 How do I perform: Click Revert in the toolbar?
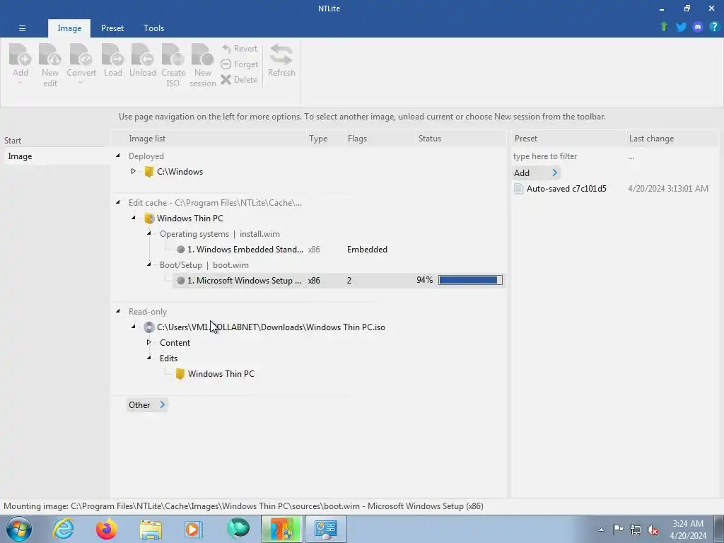coord(239,49)
